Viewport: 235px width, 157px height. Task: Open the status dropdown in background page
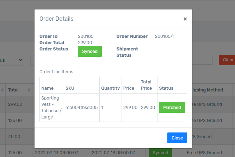(x=12, y=60)
